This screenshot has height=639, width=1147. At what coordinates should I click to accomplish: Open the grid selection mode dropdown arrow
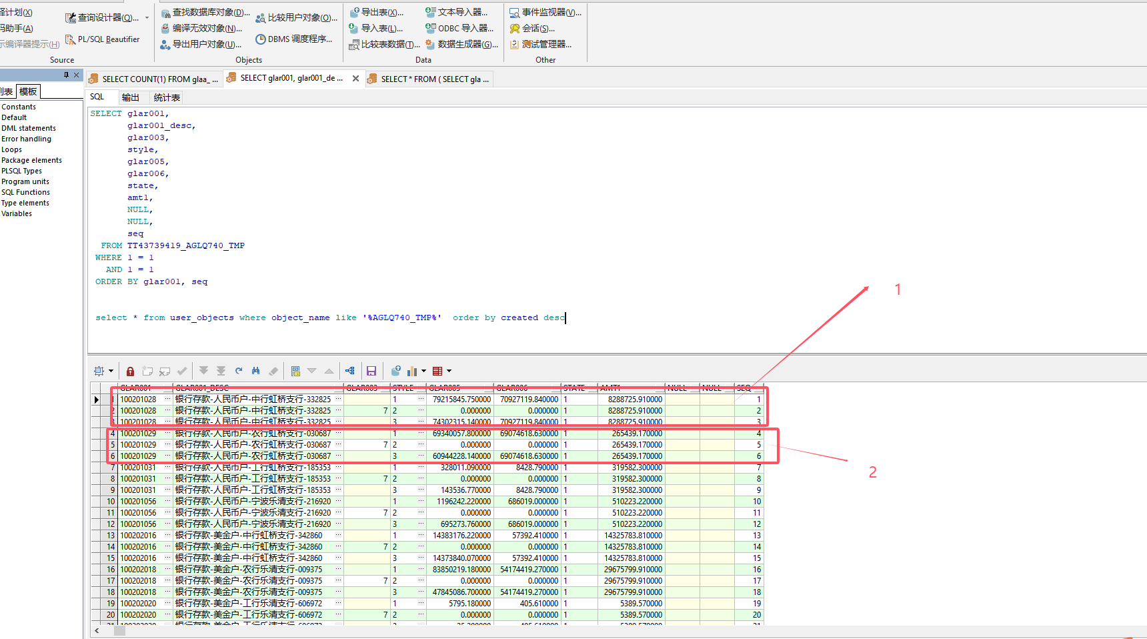pyautogui.click(x=111, y=371)
